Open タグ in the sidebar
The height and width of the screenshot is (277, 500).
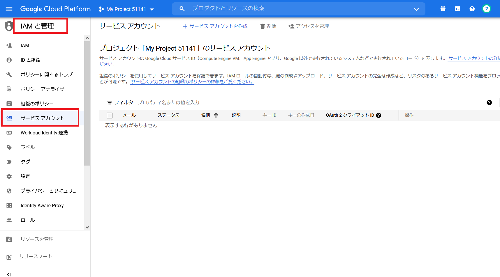coord(25,162)
